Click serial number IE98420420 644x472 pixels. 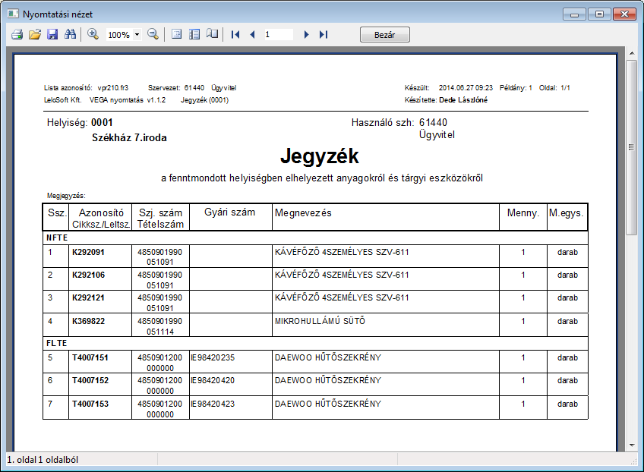(213, 380)
